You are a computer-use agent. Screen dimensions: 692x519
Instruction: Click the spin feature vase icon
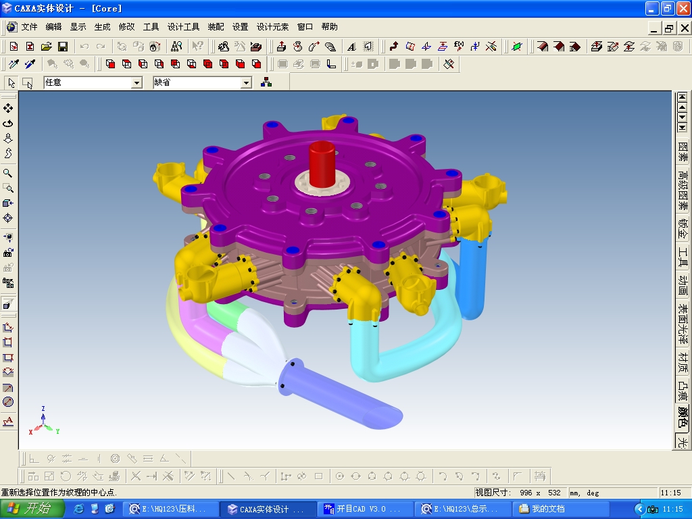pos(297,47)
